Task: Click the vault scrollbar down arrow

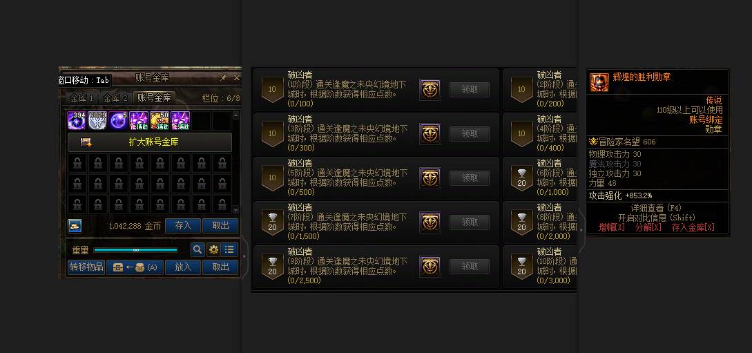Action: pyautogui.click(x=235, y=210)
